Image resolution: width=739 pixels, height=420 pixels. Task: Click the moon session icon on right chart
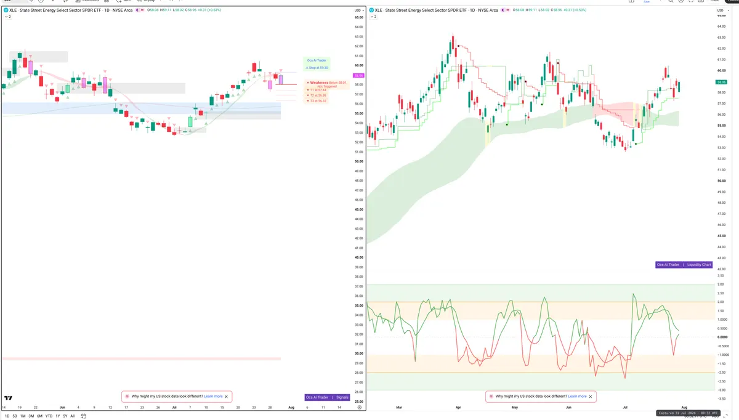(x=503, y=10)
